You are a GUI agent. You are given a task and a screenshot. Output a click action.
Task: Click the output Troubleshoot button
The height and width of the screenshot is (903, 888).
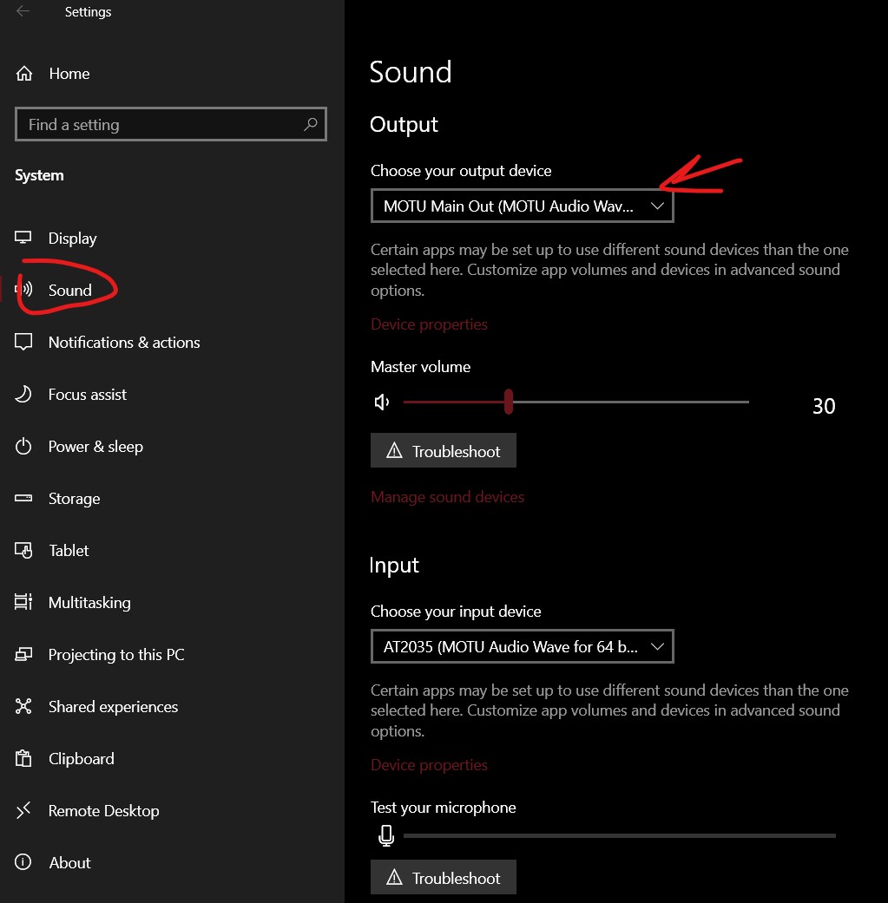coord(444,450)
